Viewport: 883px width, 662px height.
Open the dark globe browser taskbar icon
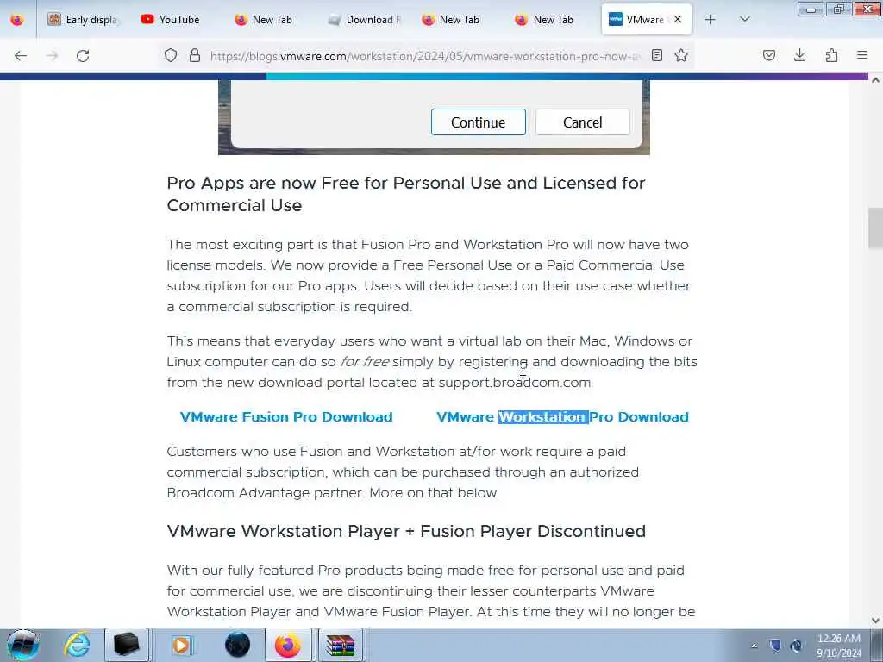click(237, 645)
